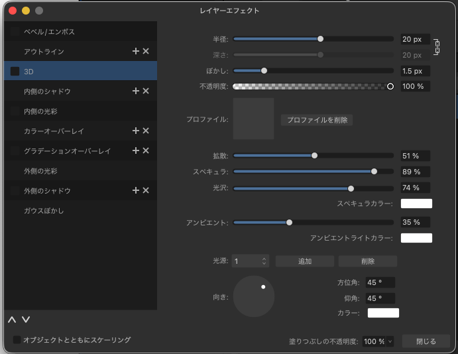Click the アンビエント 35 % value field
This screenshot has height=354, width=458.
coord(416,222)
